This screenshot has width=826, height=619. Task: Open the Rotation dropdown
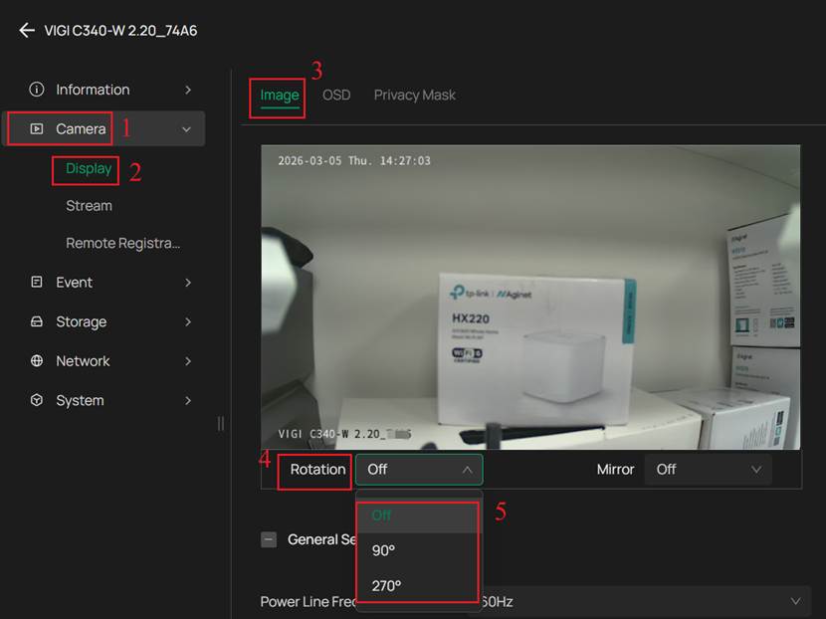[x=418, y=469]
